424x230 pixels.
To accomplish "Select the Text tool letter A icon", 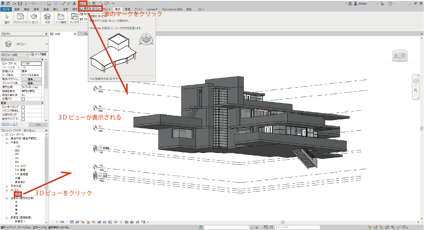I will (x=74, y=4).
